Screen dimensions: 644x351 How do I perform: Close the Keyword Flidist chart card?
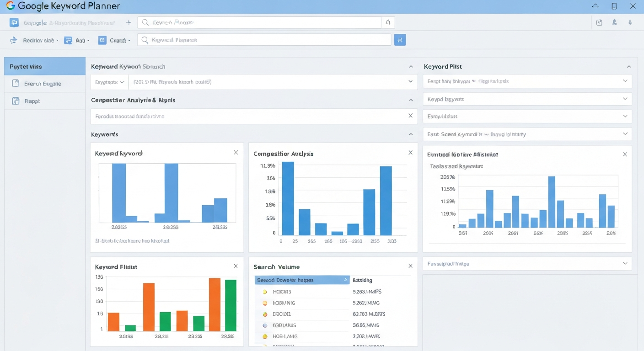tap(236, 266)
